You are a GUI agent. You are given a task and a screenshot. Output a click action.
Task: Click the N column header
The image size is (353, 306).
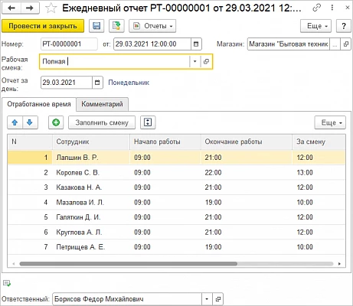coord(30,142)
